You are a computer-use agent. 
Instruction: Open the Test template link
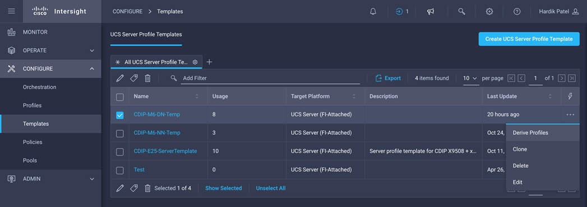point(139,170)
